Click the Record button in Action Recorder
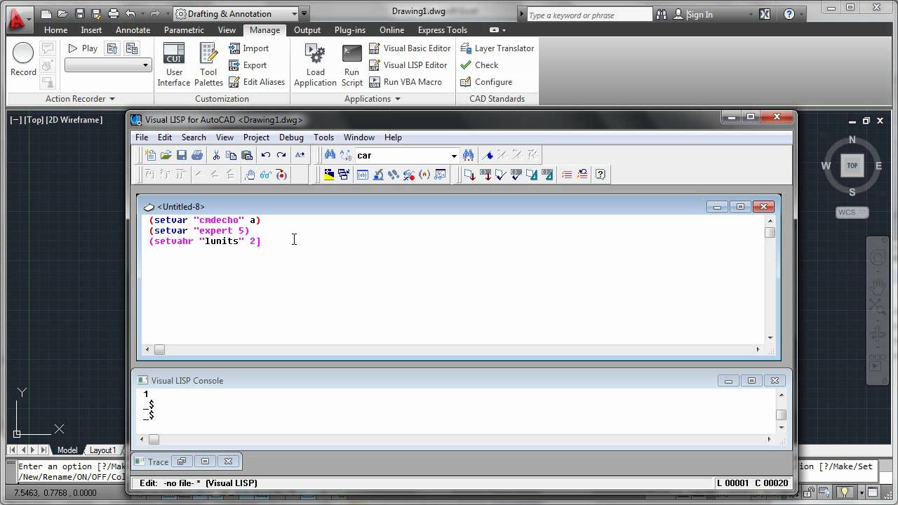898x505 pixels. [23, 60]
